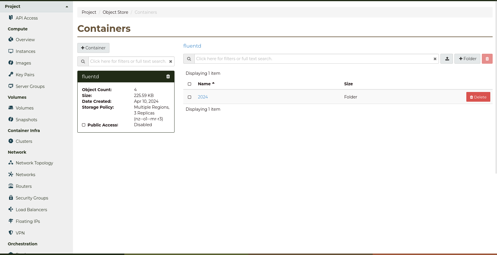Clear the object filter with the x icon

tap(435, 59)
